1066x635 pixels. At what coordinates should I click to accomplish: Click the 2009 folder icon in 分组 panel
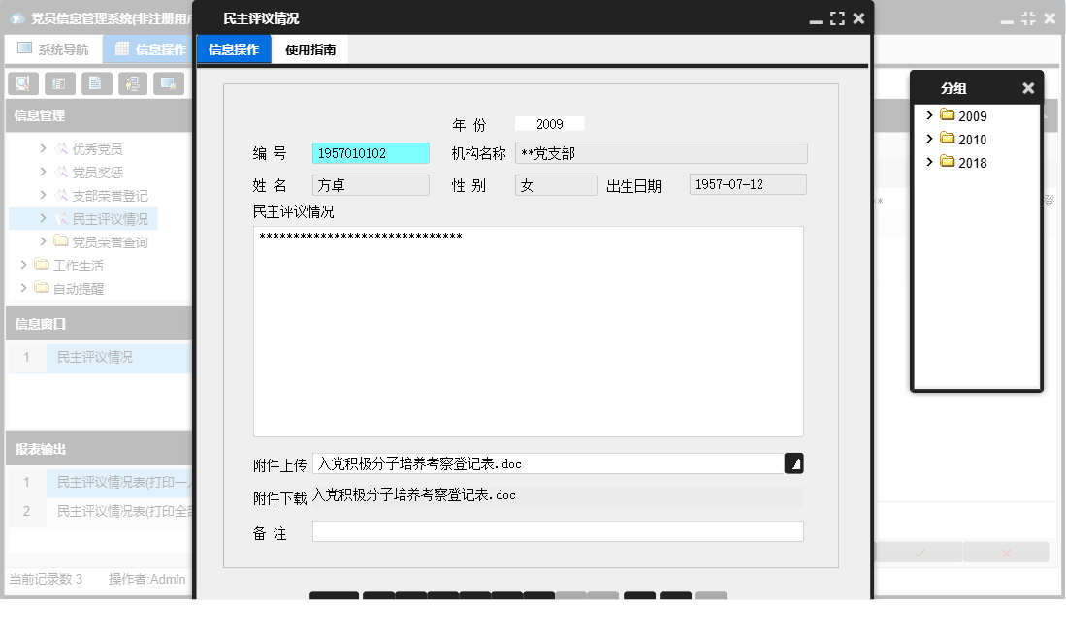tap(950, 115)
